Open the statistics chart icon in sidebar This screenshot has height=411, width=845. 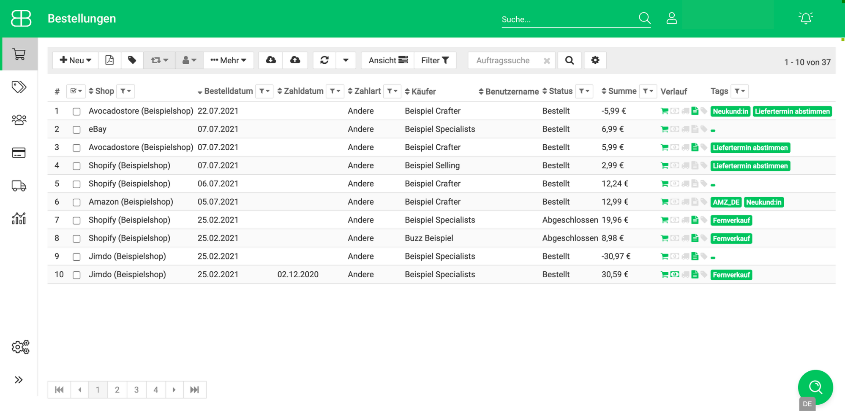pos(19,218)
